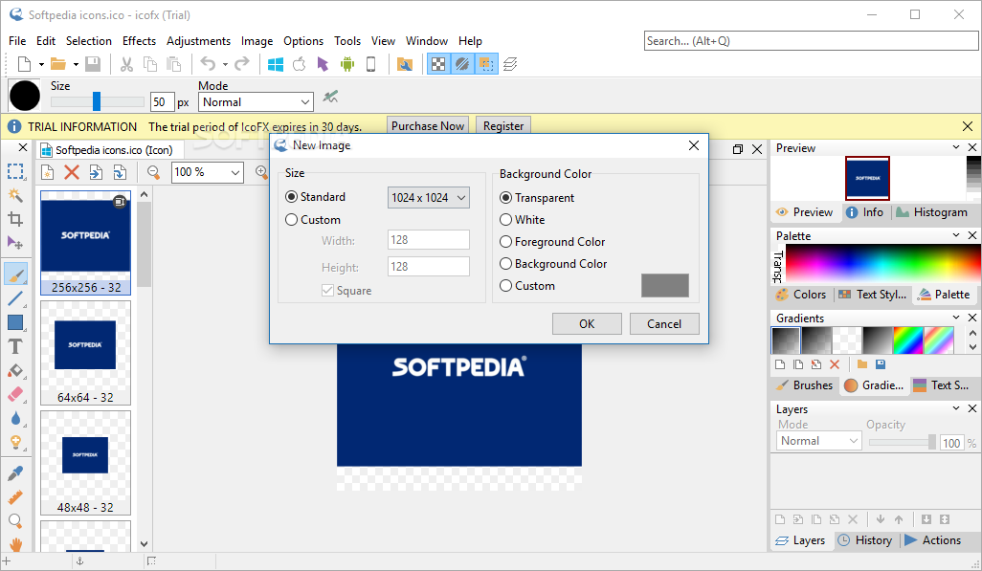
Task: Click the rainbow color palette spectrum
Action: pos(883,264)
